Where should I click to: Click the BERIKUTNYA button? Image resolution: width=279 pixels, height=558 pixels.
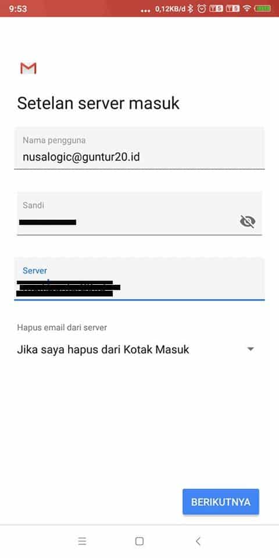[x=221, y=502]
